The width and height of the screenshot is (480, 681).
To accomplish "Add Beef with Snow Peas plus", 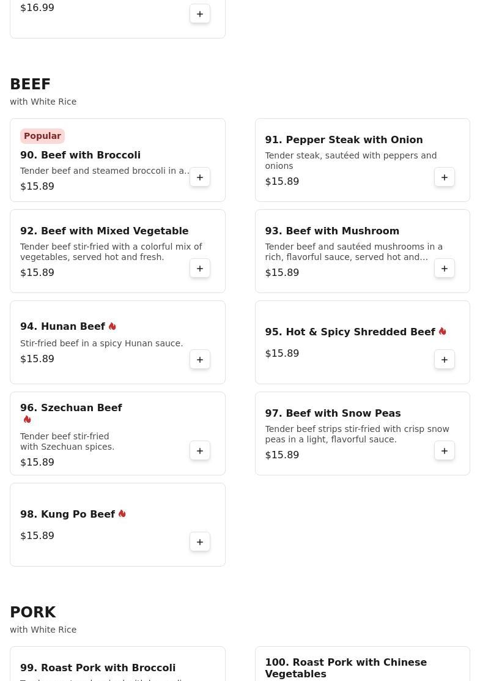I will [x=445, y=451].
